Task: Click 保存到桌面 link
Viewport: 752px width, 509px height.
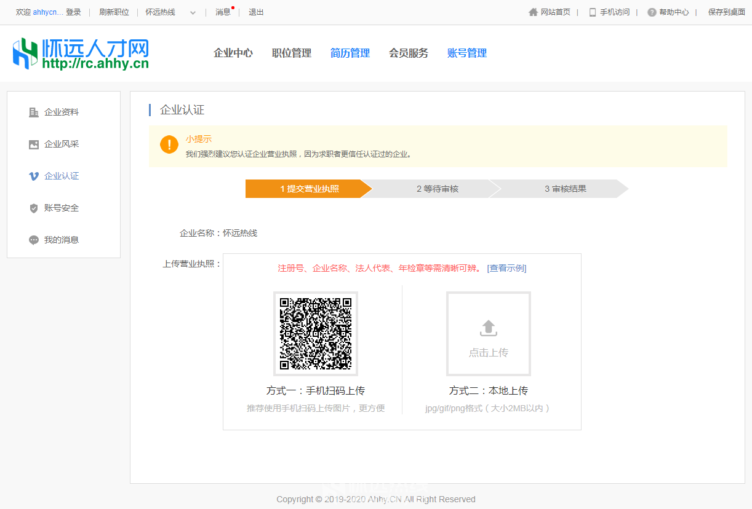Action: point(727,12)
